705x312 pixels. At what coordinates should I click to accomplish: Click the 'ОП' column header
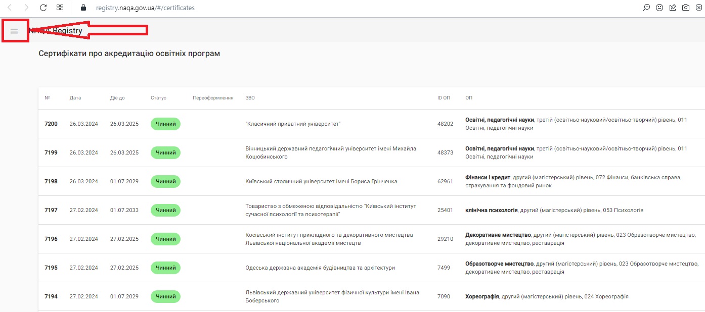[469, 98]
